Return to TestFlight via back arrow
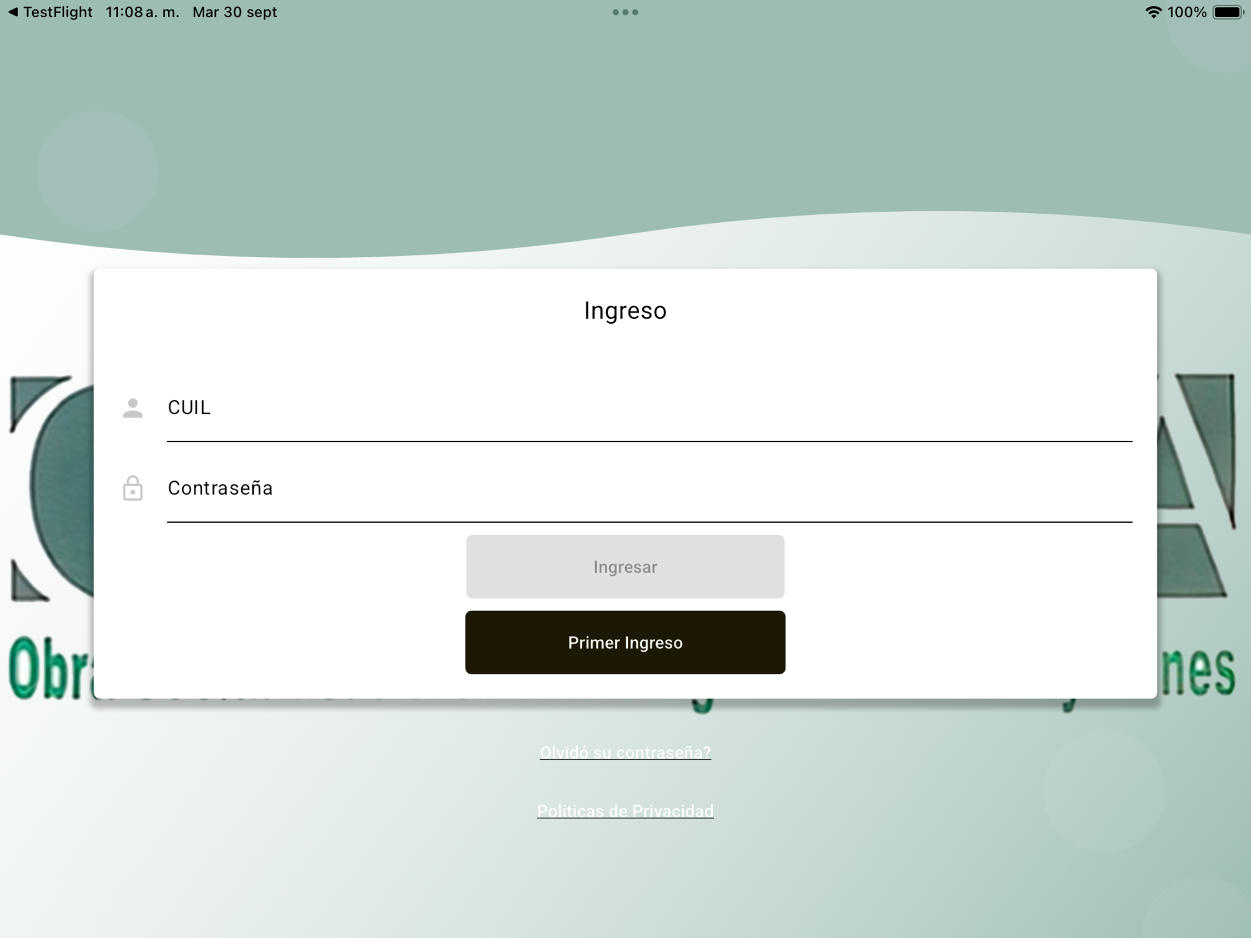1251x938 pixels. tap(51, 12)
